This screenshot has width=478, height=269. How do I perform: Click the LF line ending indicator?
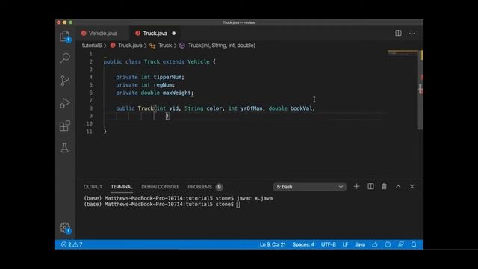345,244
